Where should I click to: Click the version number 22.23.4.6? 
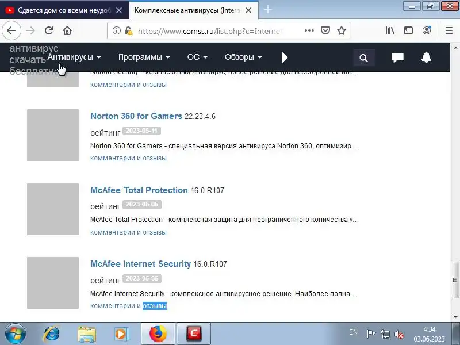click(200, 117)
